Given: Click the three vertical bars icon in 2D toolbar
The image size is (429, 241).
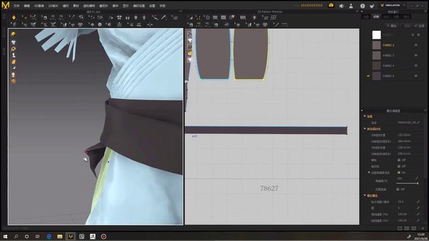Looking at the screenshot, I should click(243, 17).
